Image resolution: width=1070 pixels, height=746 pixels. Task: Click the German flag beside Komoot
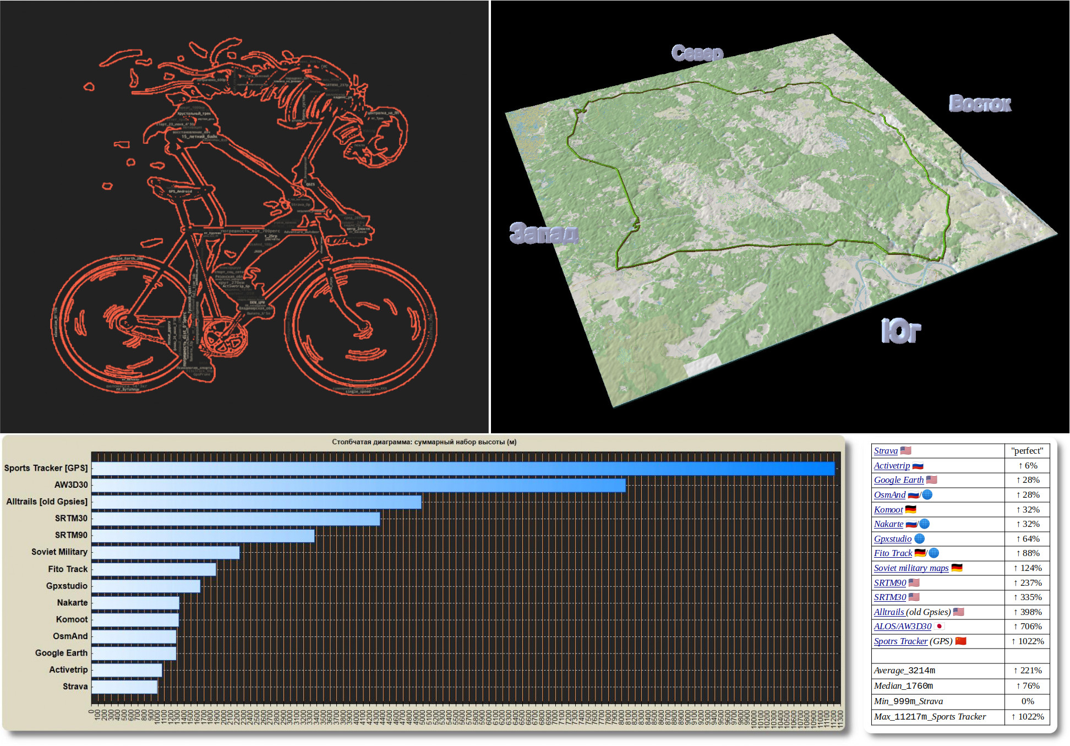point(910,509)
